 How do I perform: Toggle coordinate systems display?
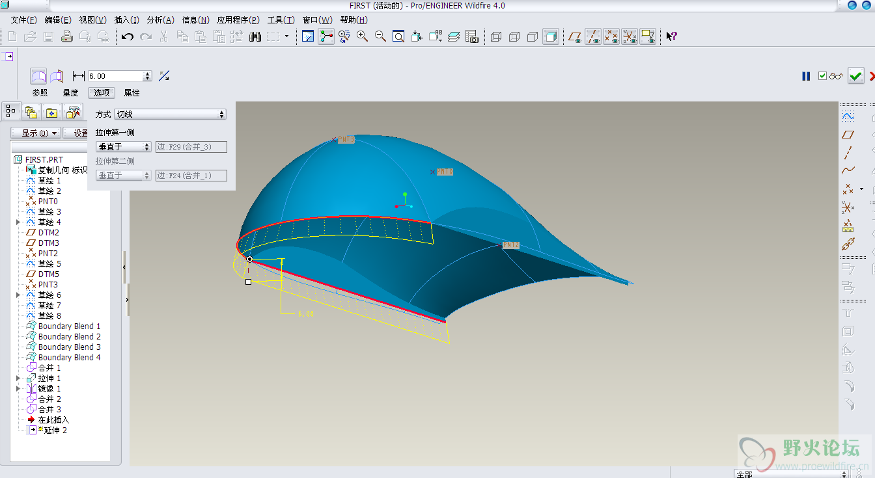tap(630, 36)
